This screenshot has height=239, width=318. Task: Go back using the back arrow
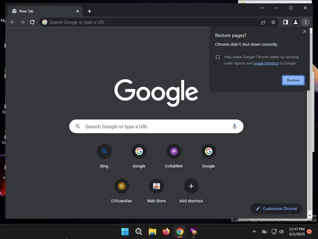(x=12, y=22)
